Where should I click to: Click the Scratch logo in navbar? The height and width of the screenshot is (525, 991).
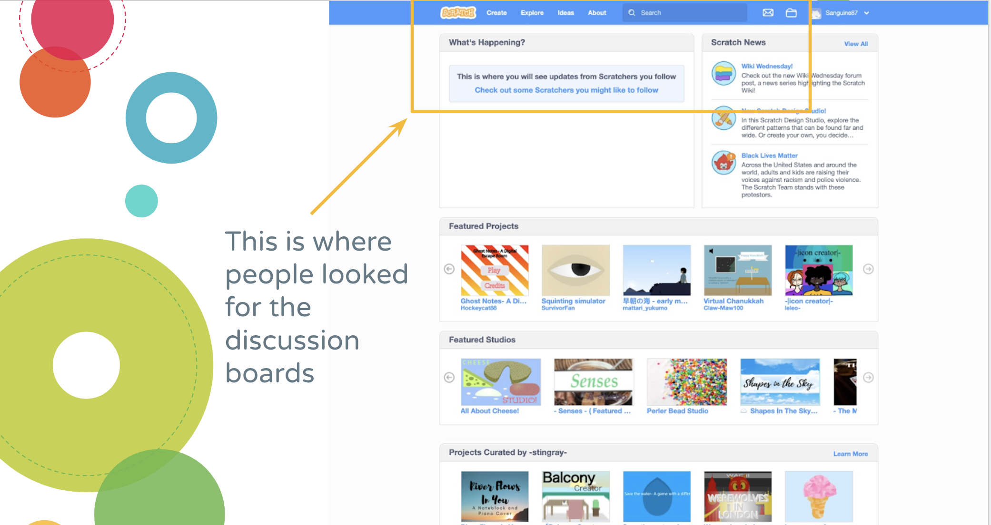coord(457,13)
